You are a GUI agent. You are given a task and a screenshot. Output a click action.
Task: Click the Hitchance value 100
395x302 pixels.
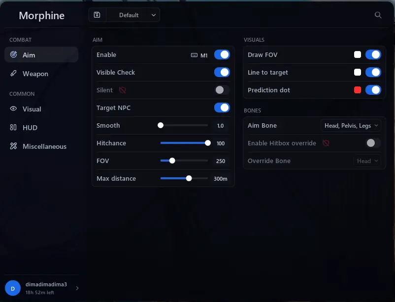[x=221, y=143]
